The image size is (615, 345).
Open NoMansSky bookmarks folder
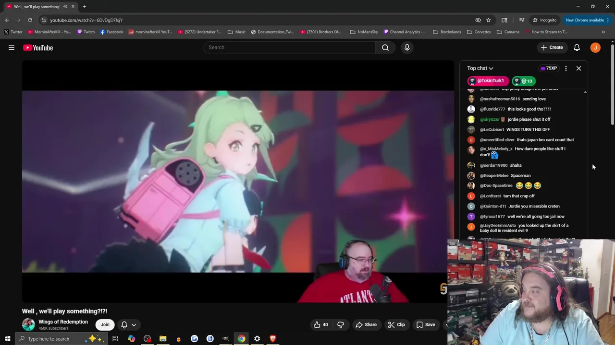(364, 32)
